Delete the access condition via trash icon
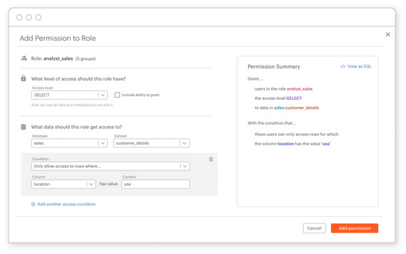This screenshot has height=254, width=406. (211, 159)
